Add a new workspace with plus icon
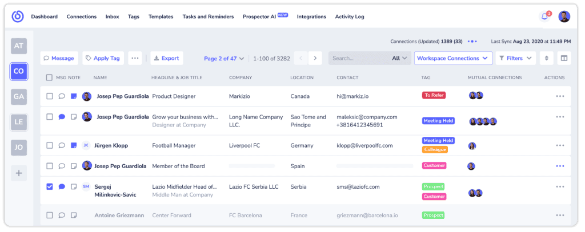 click(x=19, y=173)
